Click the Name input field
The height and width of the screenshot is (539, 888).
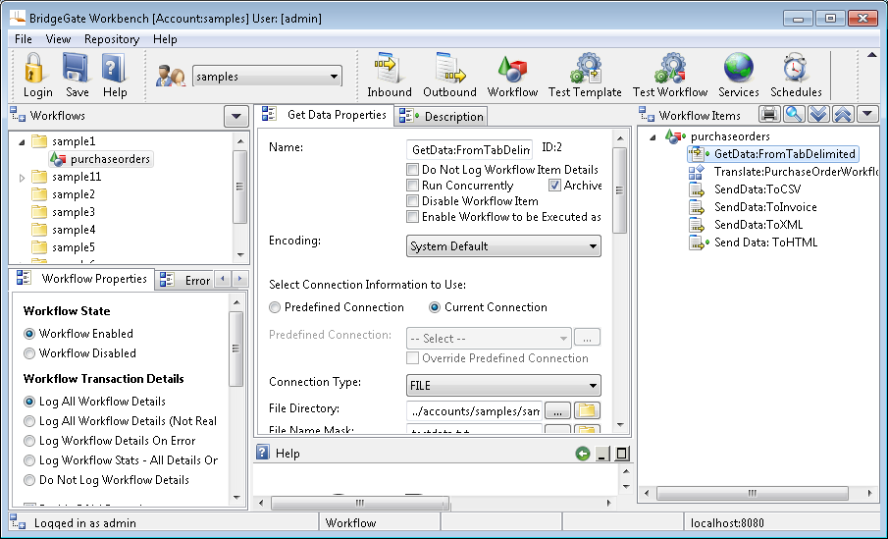[469, 149]
